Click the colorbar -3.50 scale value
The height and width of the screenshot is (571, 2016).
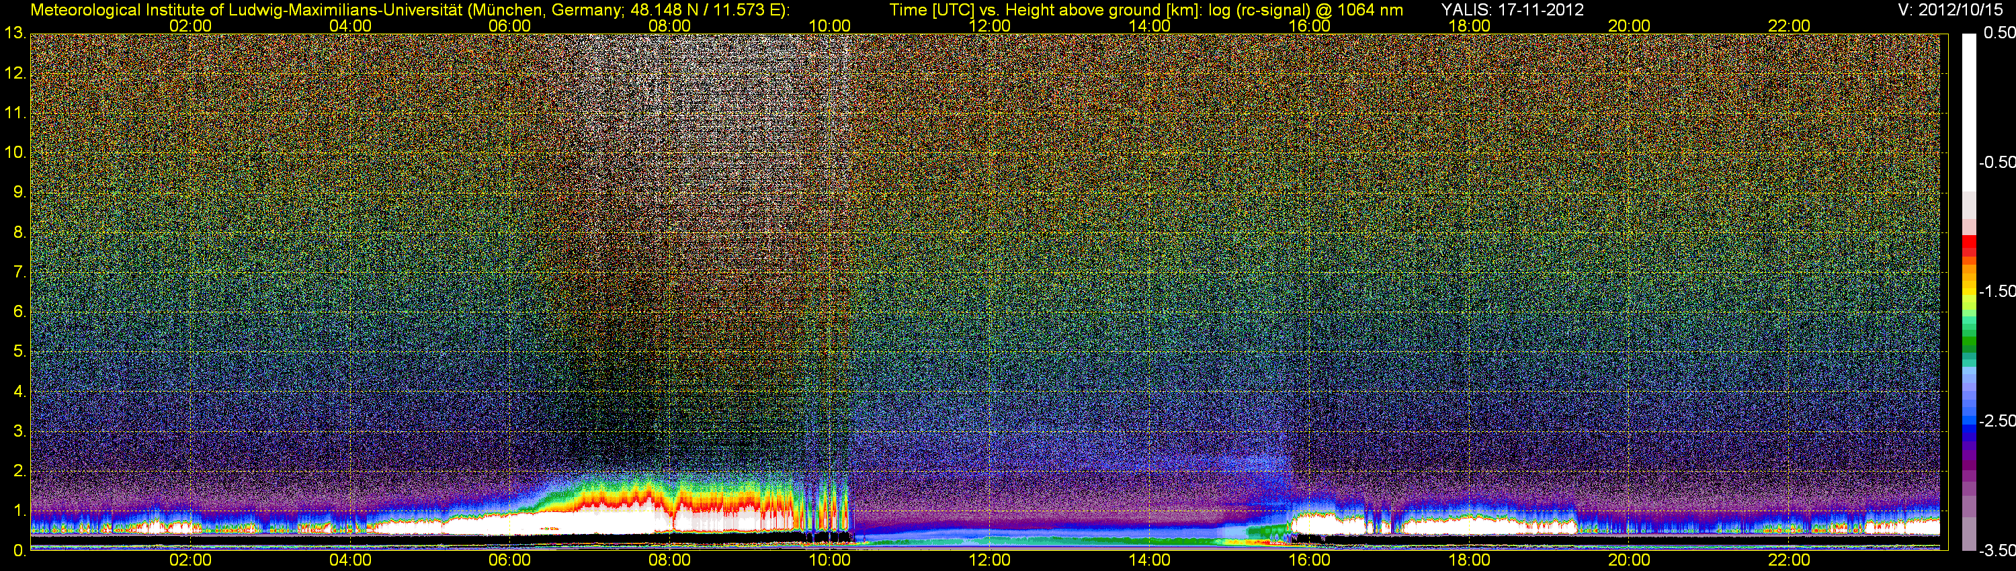coord(1997,551)
